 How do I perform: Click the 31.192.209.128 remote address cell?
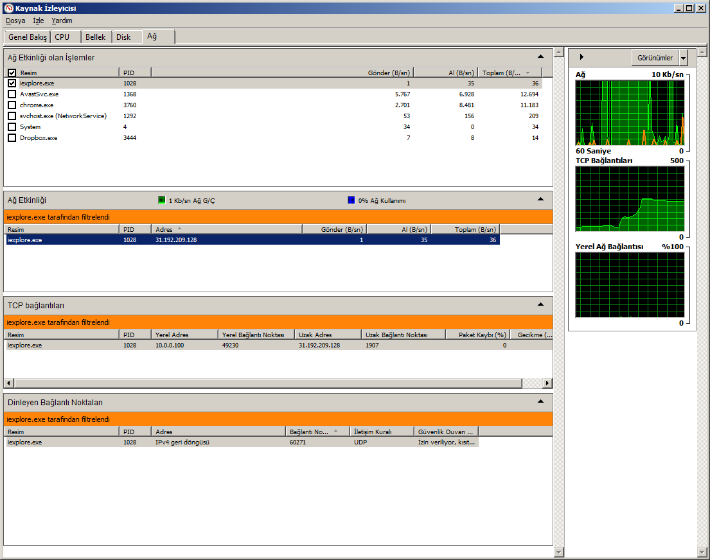pos(319,345)
